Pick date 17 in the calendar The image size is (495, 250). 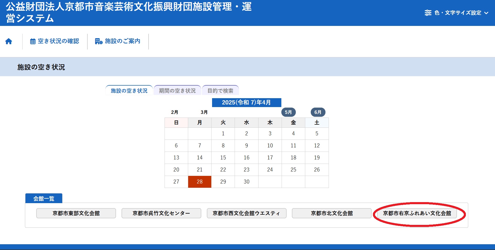click(x=270, y=158)
